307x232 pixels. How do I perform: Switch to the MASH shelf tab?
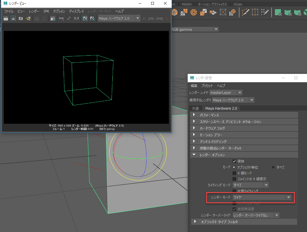pyautogui.click(x=187, y=4)
